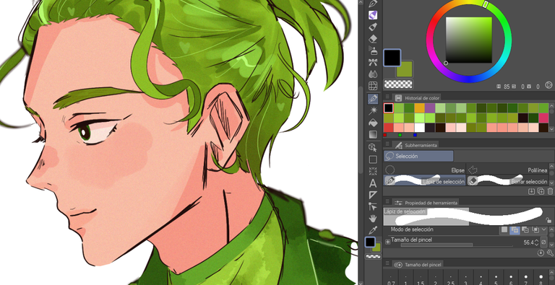Click the delete sub tool trash icon

[x=550, y=191]
